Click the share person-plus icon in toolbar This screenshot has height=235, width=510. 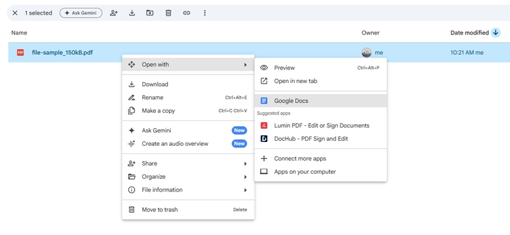pos(113,13)
